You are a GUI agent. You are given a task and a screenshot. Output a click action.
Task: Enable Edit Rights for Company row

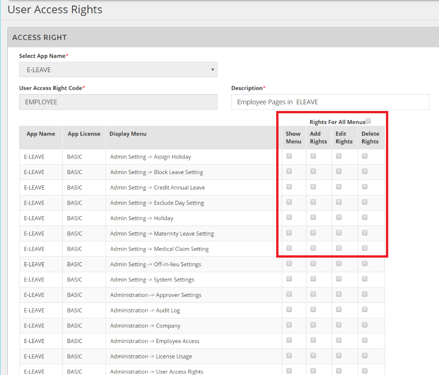point(339,325)
